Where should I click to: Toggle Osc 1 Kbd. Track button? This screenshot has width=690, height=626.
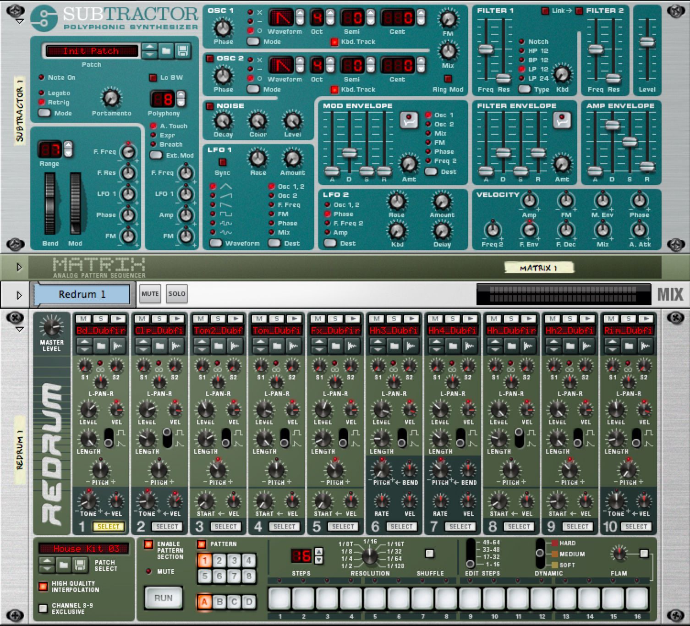coord(334,42)
